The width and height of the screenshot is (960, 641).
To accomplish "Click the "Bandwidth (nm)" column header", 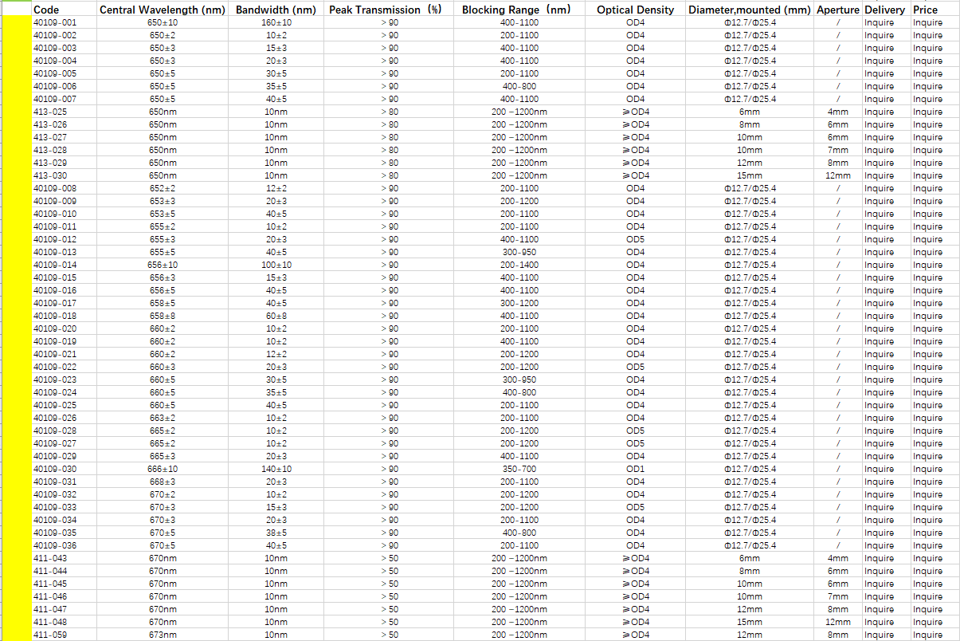I will point(276,10).
